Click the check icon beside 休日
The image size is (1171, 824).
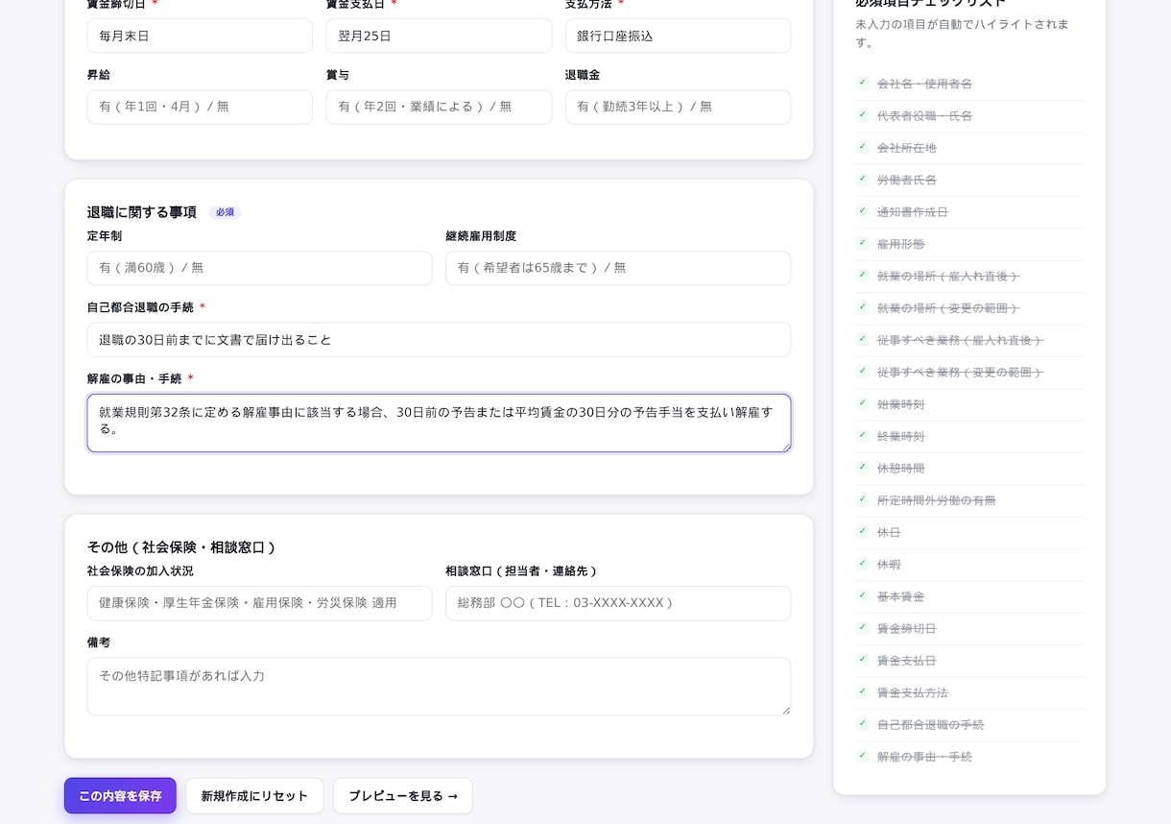click(x=862, y=532)
